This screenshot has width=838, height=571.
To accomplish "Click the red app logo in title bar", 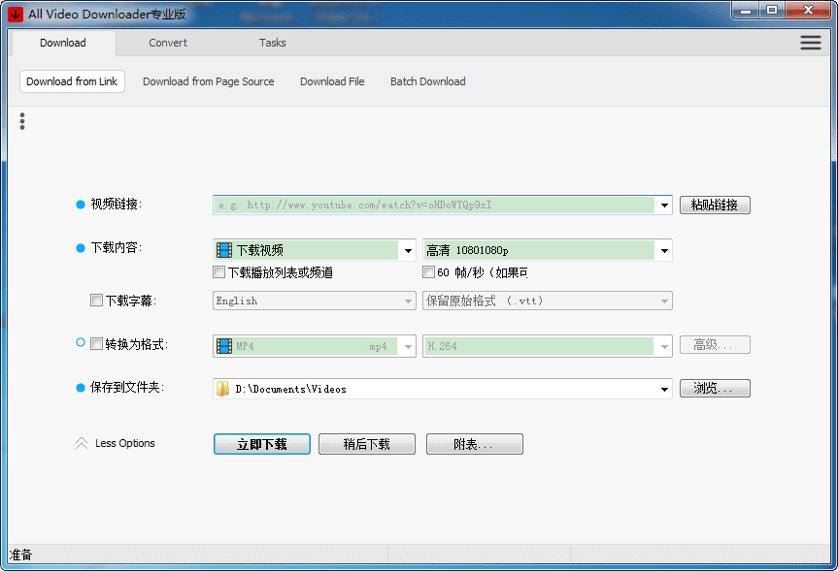I will click(x=16, y=14).
